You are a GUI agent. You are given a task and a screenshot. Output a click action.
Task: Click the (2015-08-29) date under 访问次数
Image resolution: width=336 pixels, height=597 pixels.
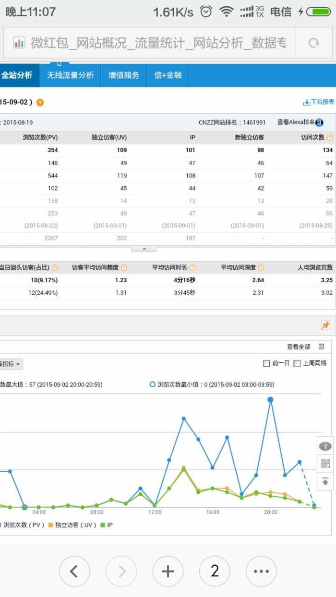[316, 226]
